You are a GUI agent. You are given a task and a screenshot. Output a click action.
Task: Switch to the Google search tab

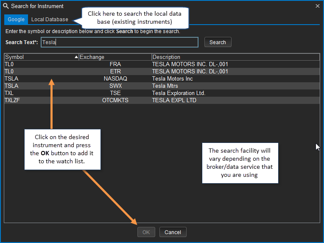[x=16, y=20]
